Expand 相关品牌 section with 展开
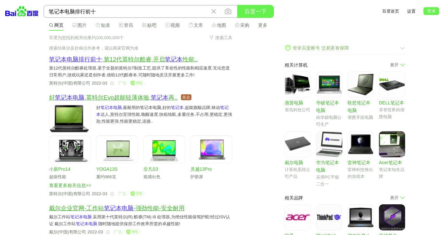 click(397, 198)
